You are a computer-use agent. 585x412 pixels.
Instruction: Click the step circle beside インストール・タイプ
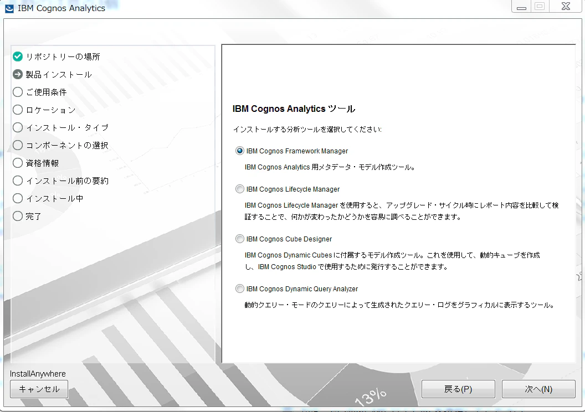pos(18,127)
